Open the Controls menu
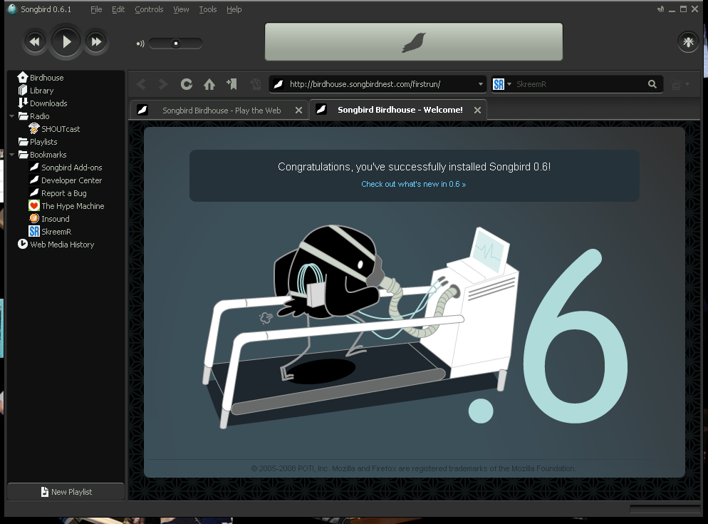Screen dimensions: 708x524 click(149, 9)
